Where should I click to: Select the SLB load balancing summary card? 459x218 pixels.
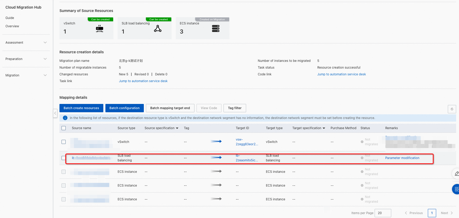tap(144, 28)
